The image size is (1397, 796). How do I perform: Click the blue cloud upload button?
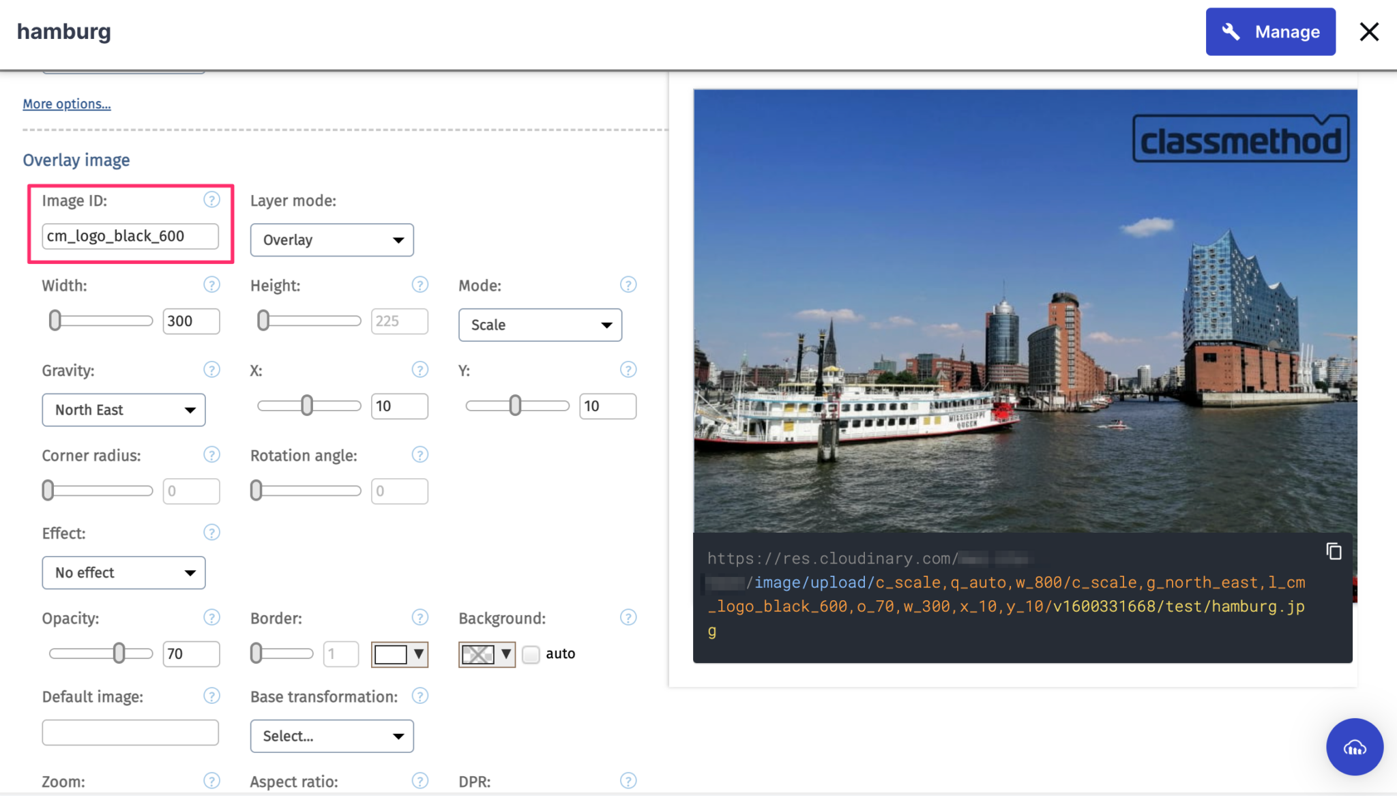coord(1355,747)
